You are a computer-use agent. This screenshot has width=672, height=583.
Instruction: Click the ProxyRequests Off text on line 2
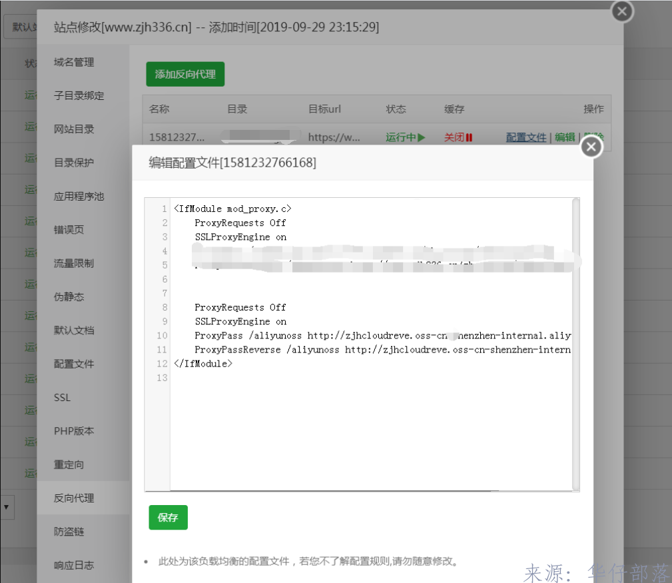point(240,223)
